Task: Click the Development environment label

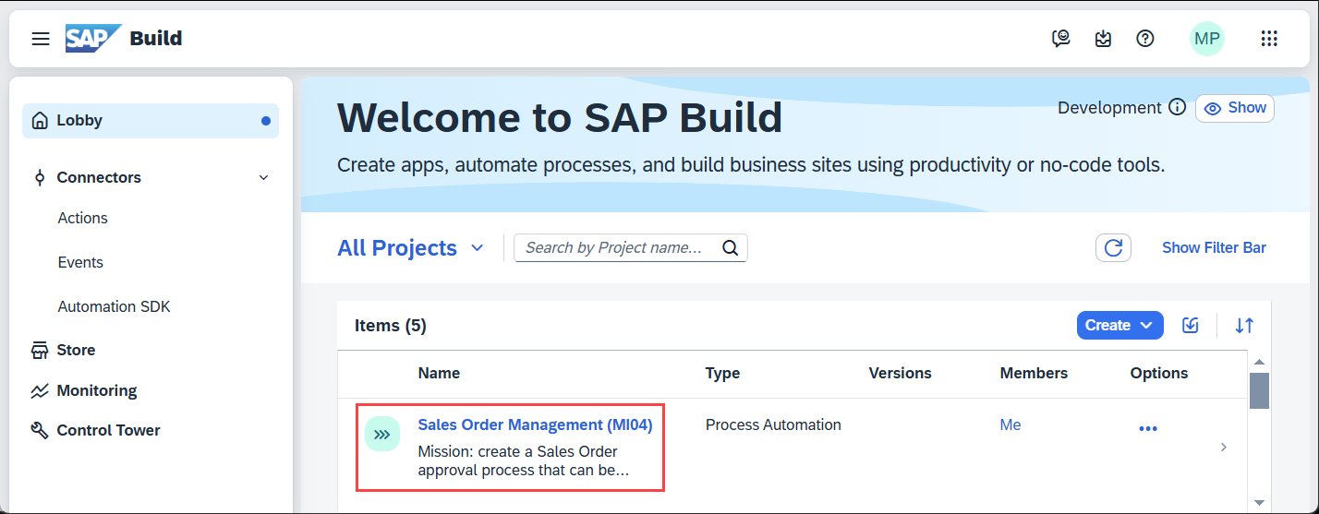Action: tap(1109, 108)
